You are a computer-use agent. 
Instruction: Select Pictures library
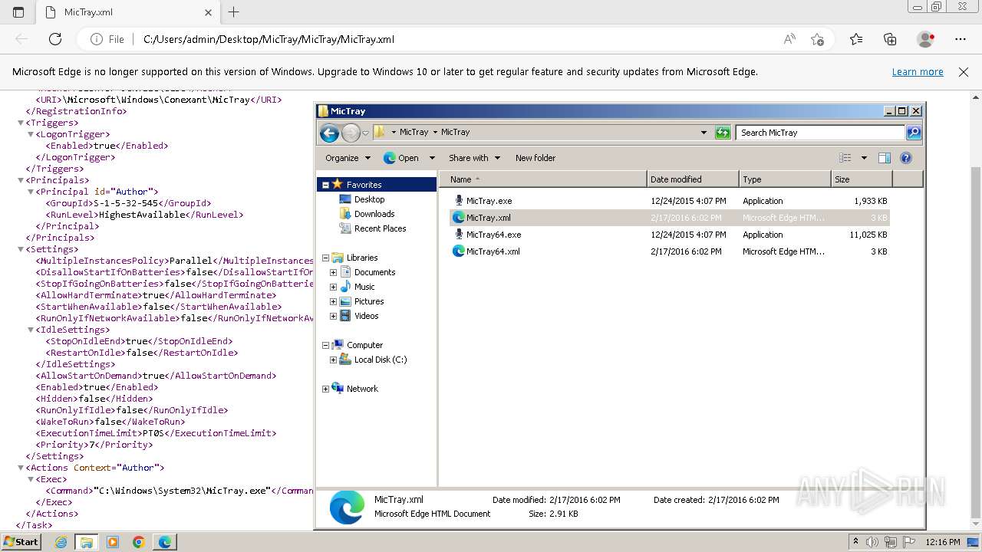[368, 301]
